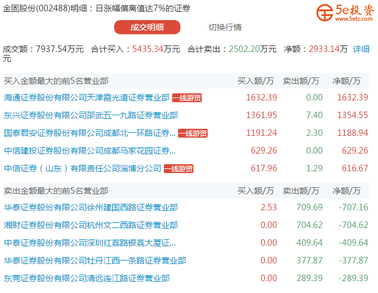Image resolution: width=378 pixels, height=293 pixels.
Task: Click net amount -409.64
Action: click(x=353, y=243)
